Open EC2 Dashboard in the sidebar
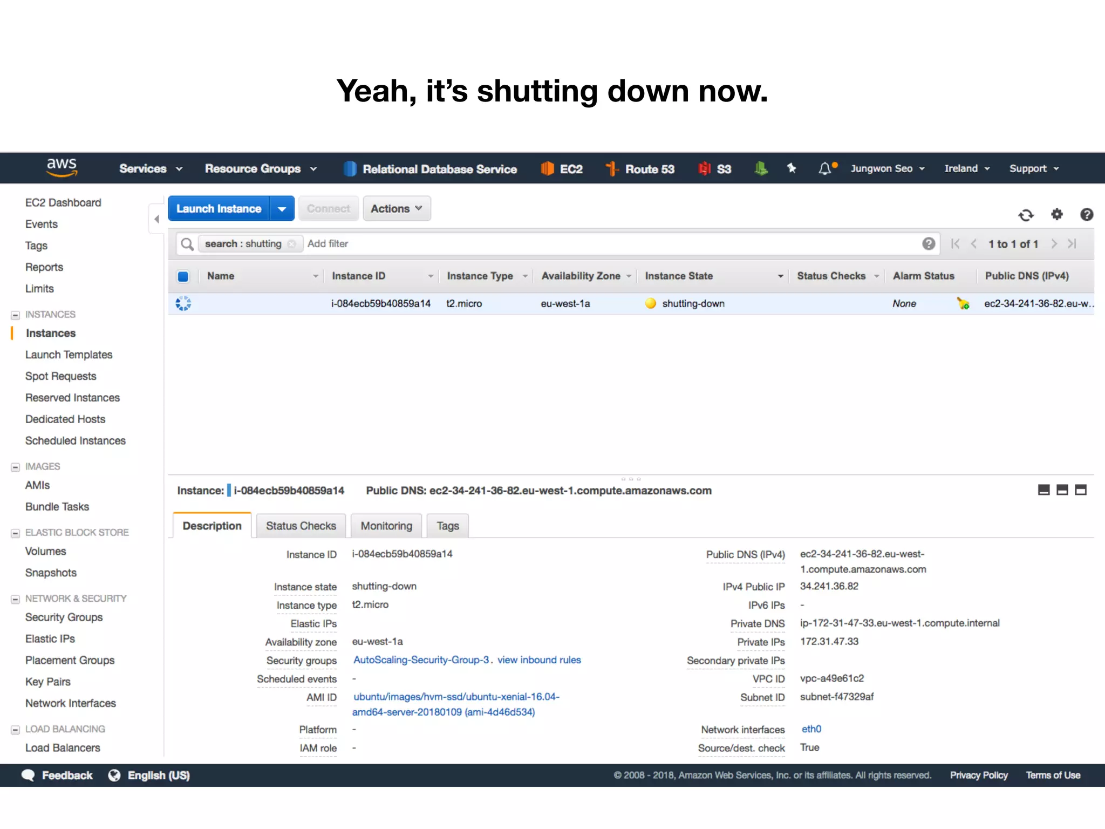The width and height of the screenshot is (1105, 829). (x=63, y=203)
